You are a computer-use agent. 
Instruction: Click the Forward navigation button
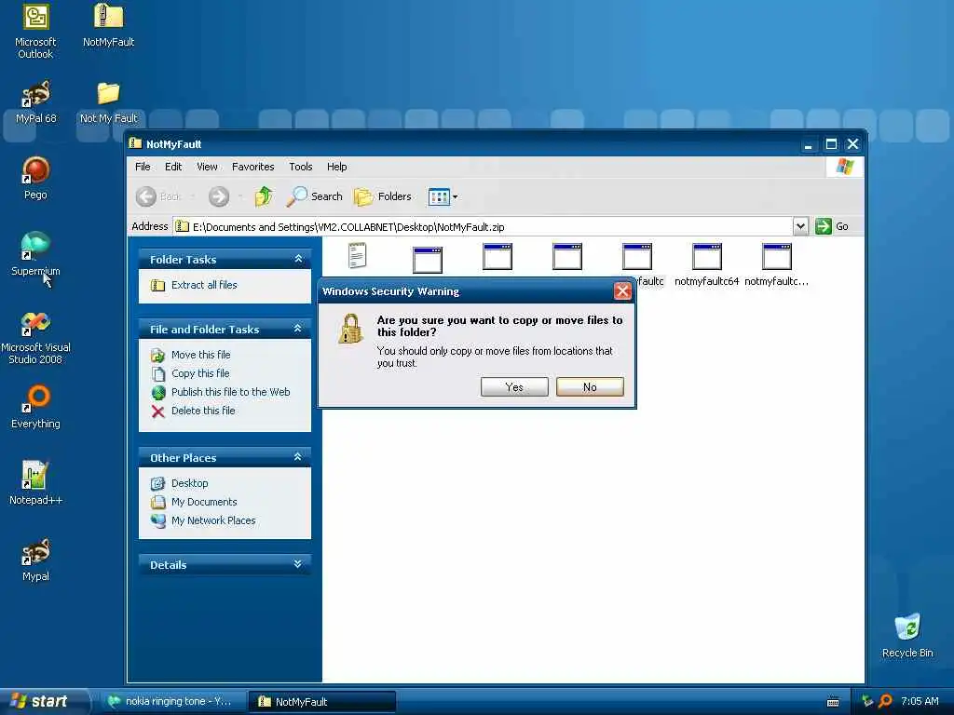219,196
